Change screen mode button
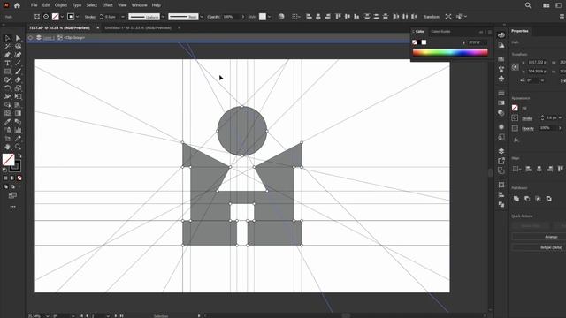Image resolution: width=566 pixels, height=318 pixels. click(x=12, y=195)
